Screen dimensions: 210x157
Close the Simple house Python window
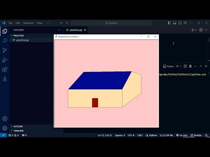(155, 37)
